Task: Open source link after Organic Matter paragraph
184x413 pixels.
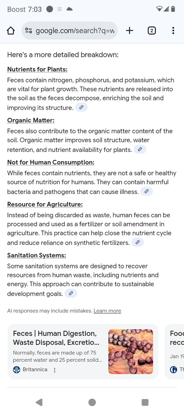Action: pyautogui.click(x=140, y=150)
